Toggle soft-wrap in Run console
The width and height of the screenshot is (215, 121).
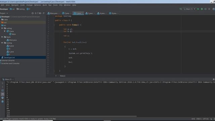2,90
